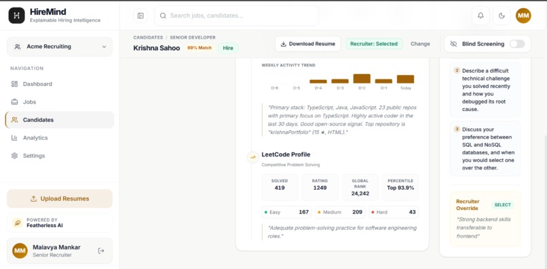This screenshot has width=547, height=269.
Task: Click the Solved 419 stat card
Action: (x=280, y=188)
